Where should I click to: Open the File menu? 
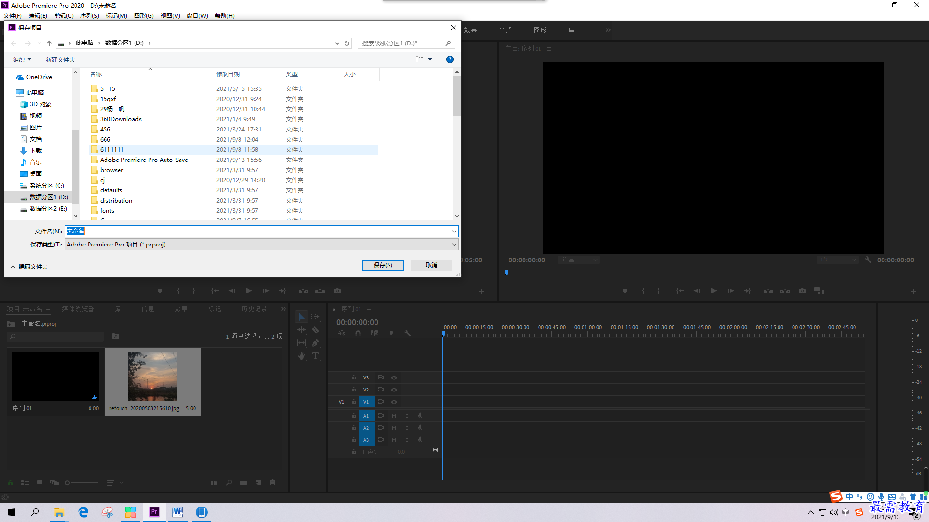point(12,16)
